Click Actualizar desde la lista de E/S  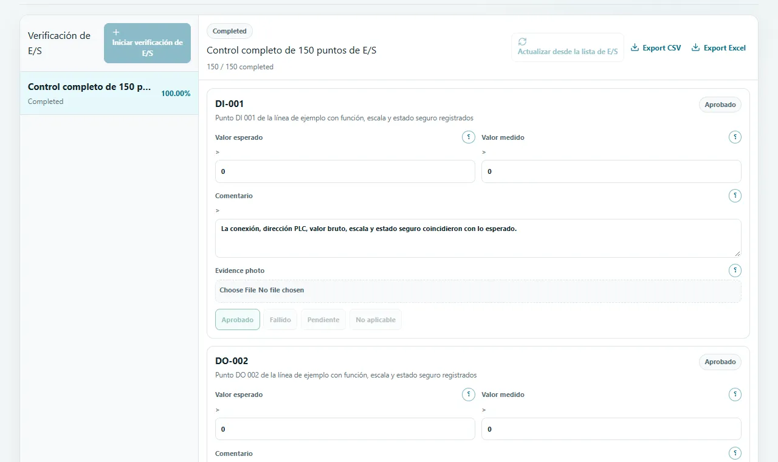click(x=568, y=47)
